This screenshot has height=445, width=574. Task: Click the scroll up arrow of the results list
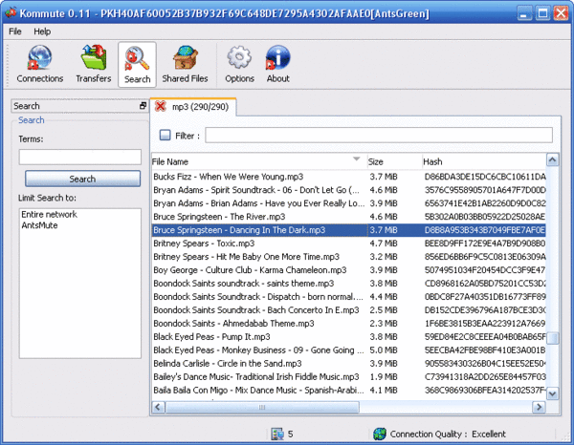[552, 159]
